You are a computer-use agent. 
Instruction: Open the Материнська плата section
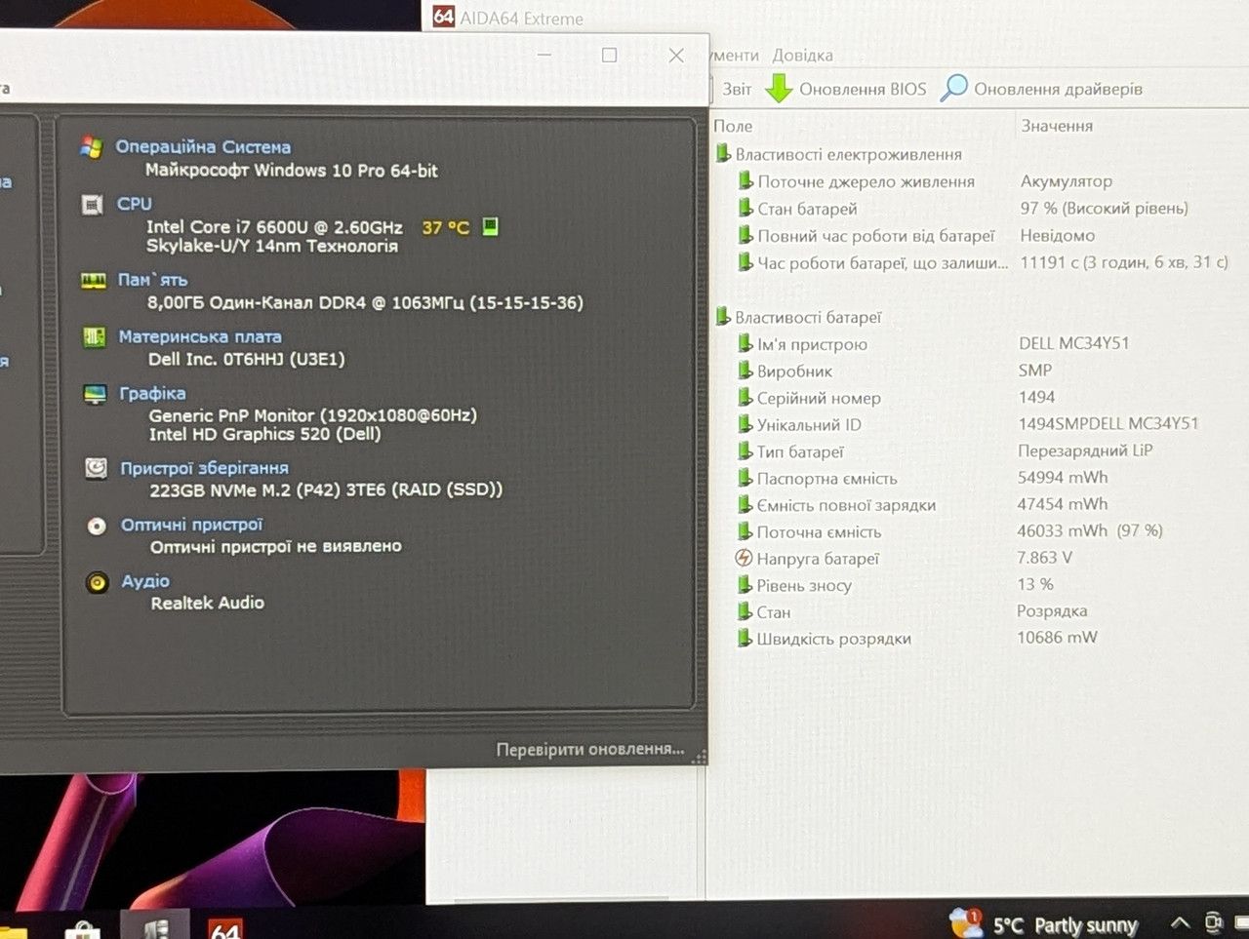tap(200, 336)
